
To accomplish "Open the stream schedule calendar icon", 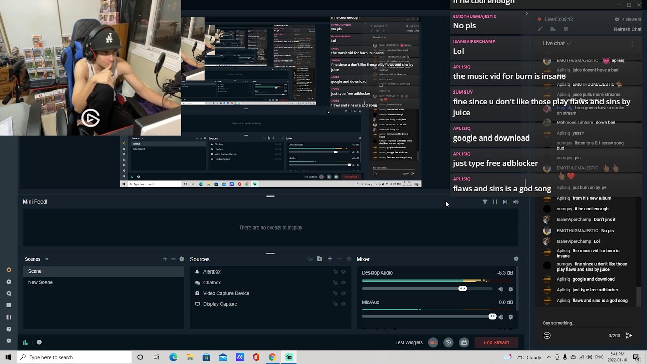I will 464,342.
